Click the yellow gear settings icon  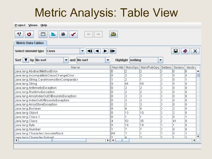click(113, 34)
